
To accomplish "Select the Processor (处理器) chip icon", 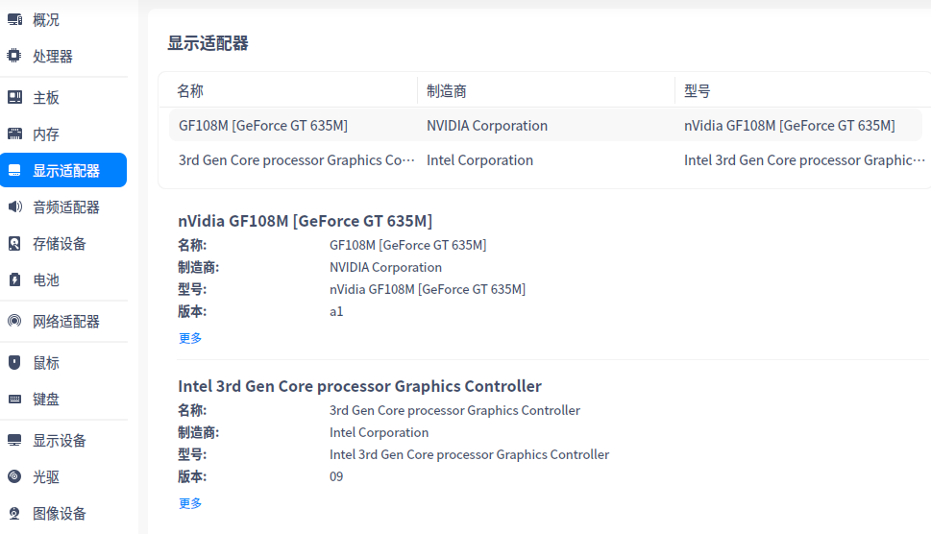I will pos(14,57).
